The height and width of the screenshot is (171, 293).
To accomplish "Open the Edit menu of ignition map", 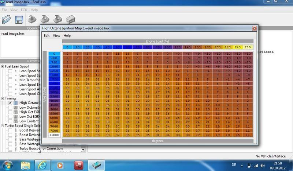I will 47,36.
